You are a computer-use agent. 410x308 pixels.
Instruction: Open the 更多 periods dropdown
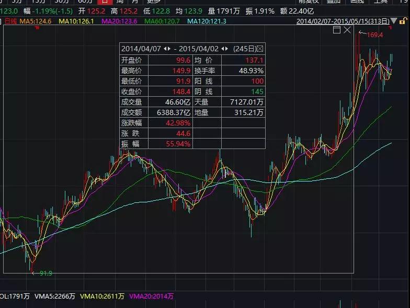154,1
